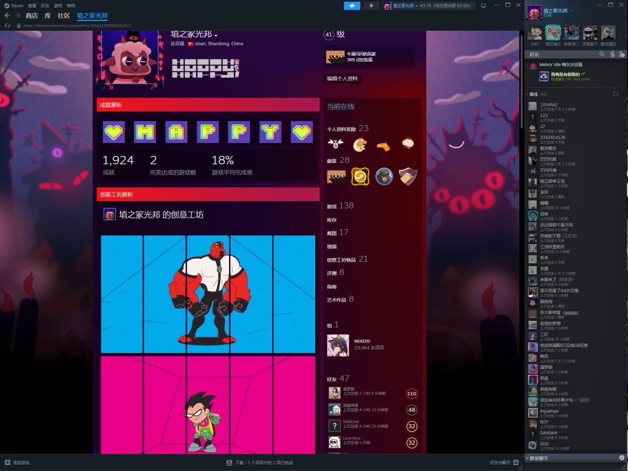Open the 查看 (View) menu
628x471 pixels.
pyautogui.click(x=32, y=6)
